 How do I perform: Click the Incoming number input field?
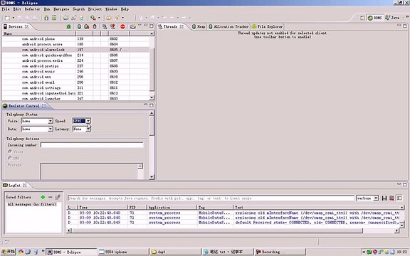pyautogui.click(x=92, y=145)
